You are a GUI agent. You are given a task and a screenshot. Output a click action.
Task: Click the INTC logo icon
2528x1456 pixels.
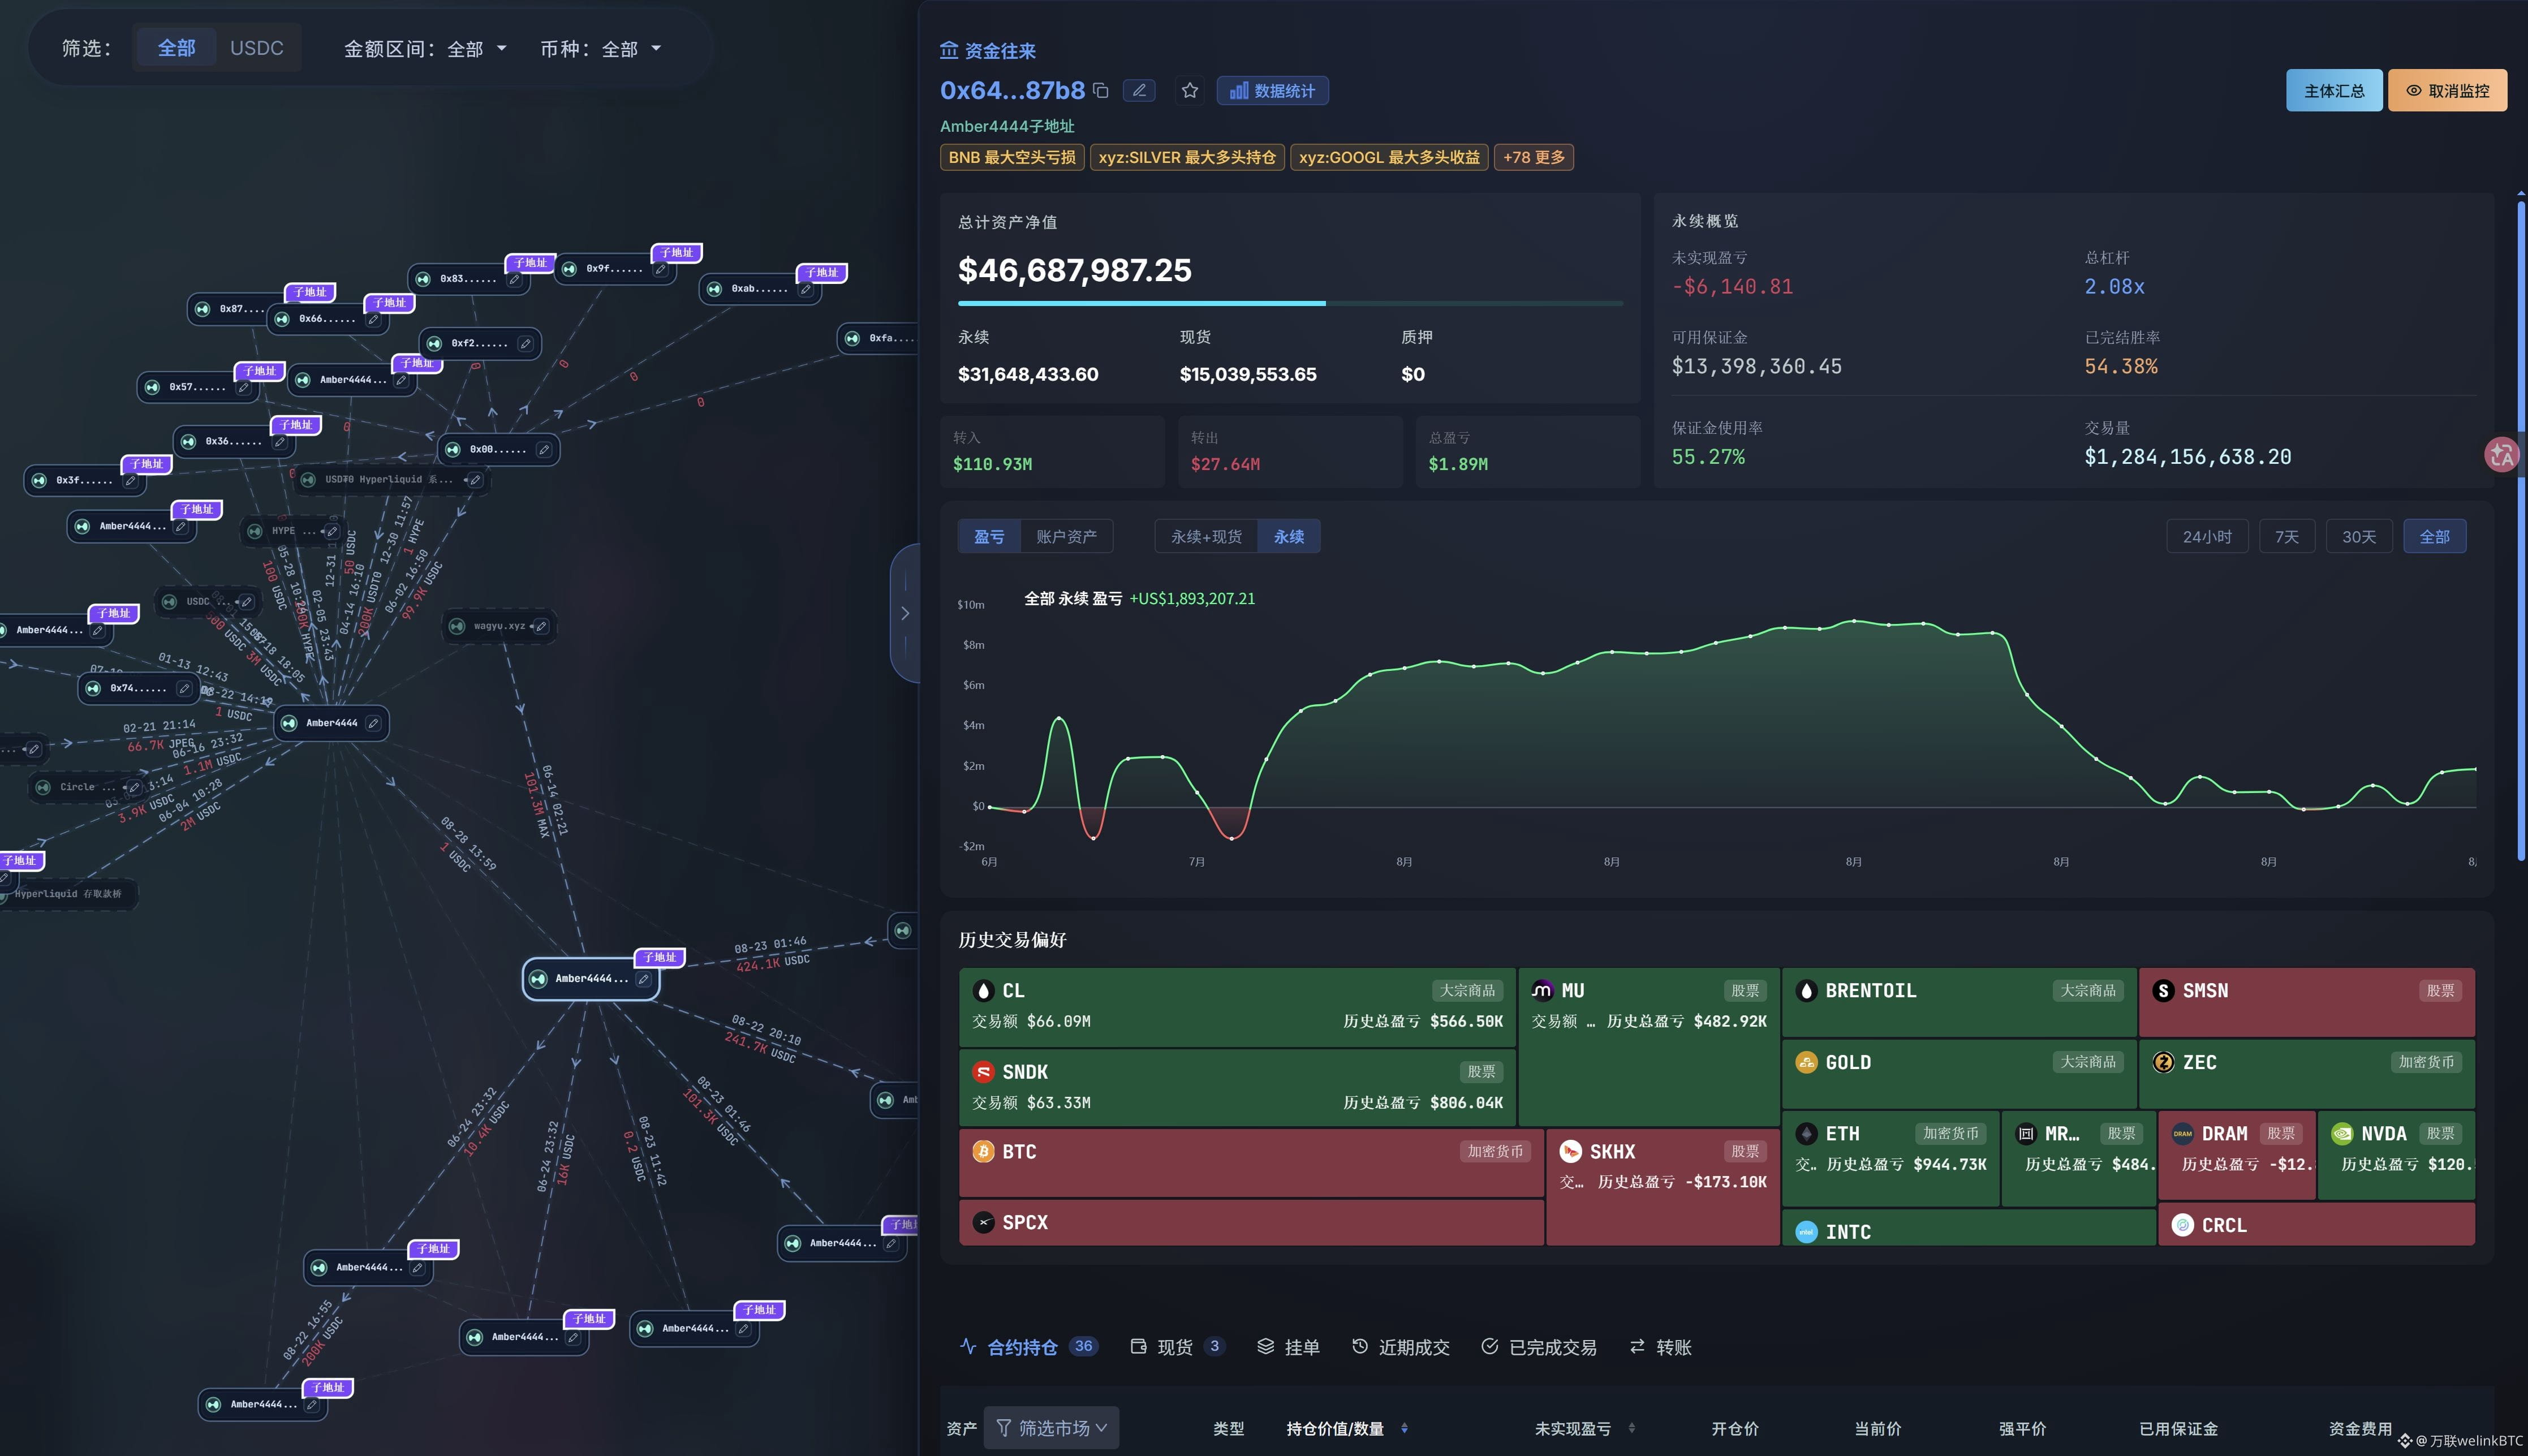[x=1806, y=1231]
